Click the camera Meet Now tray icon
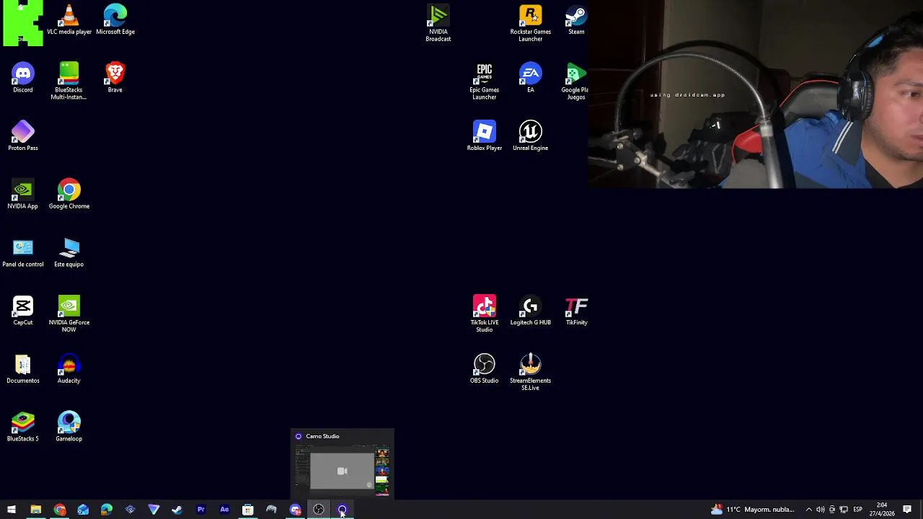923x519 pixels. [x=832, y=510]
